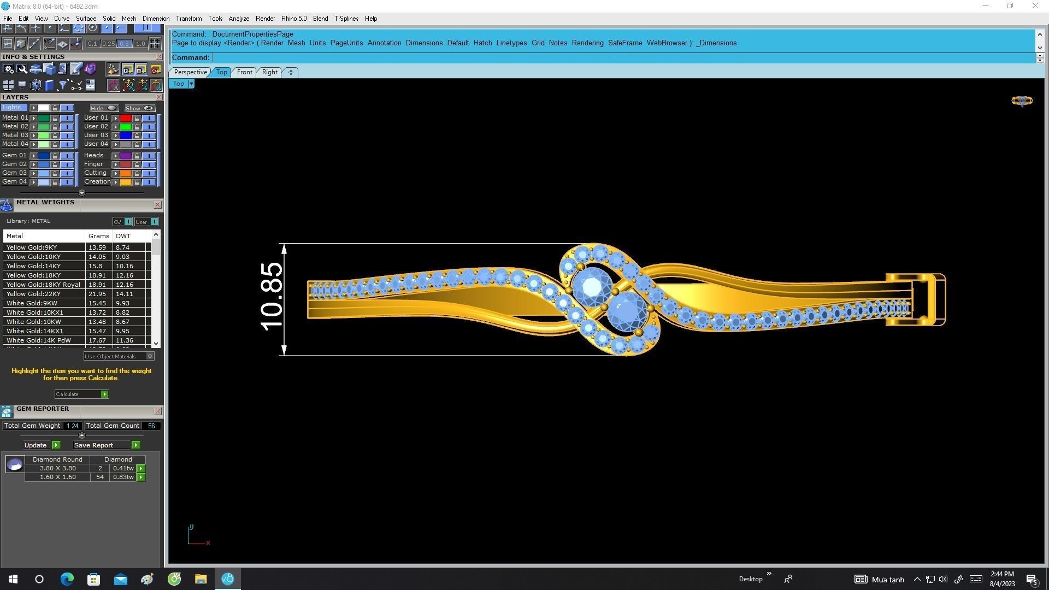The image size is (1049, 590).
Task: Click the wrench options icon
Action: [x=22, y=69]
